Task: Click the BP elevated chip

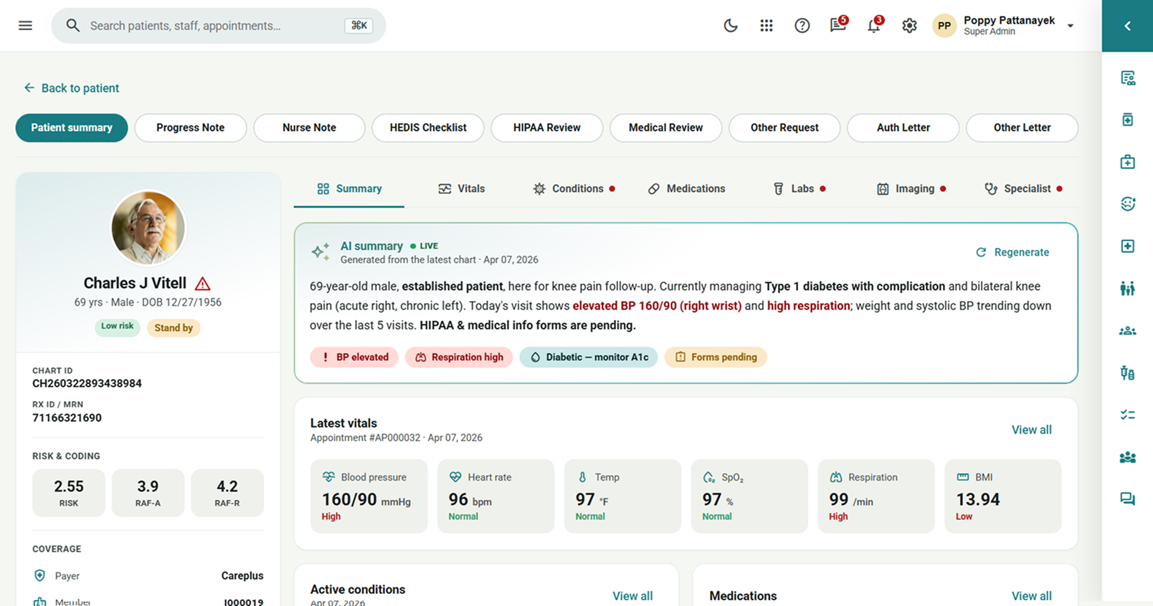Action: (x=354, y=357)
